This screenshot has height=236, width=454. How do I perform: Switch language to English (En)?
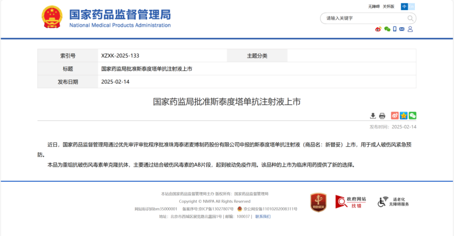coord(412,6)
